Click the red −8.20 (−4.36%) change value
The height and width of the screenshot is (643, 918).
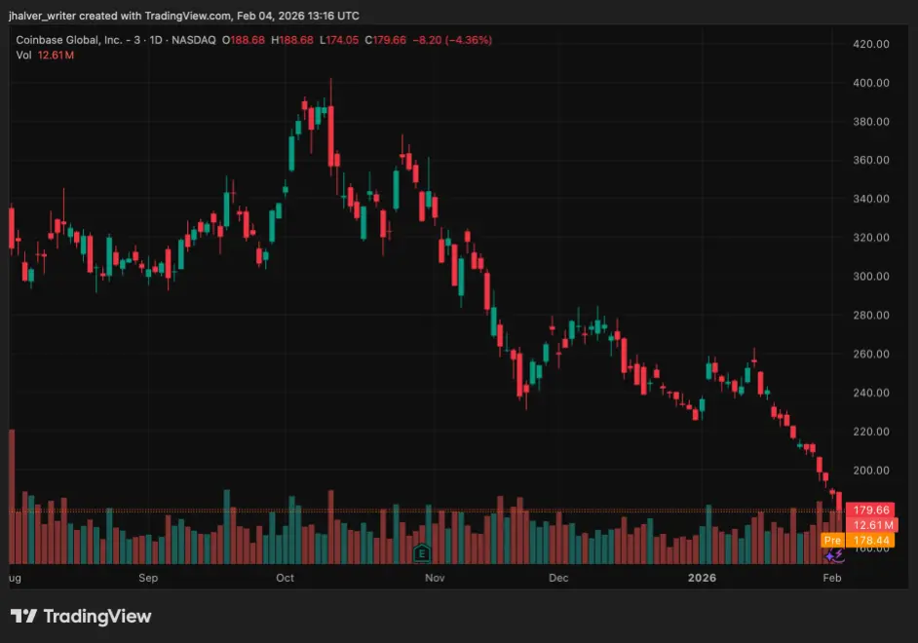point(452,40)
